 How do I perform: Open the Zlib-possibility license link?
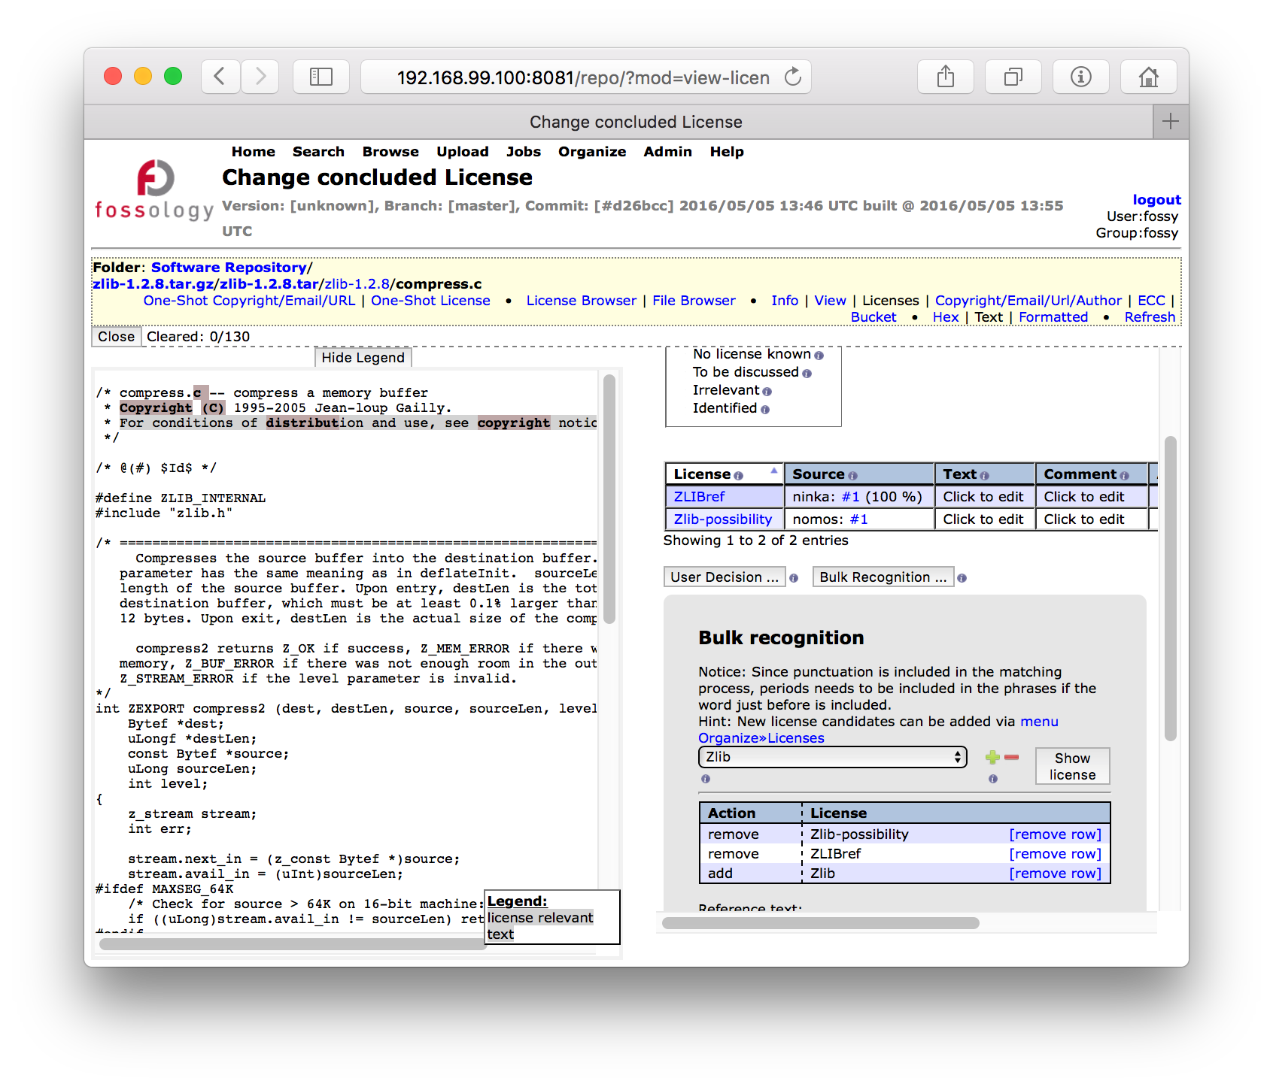[723, 519]
